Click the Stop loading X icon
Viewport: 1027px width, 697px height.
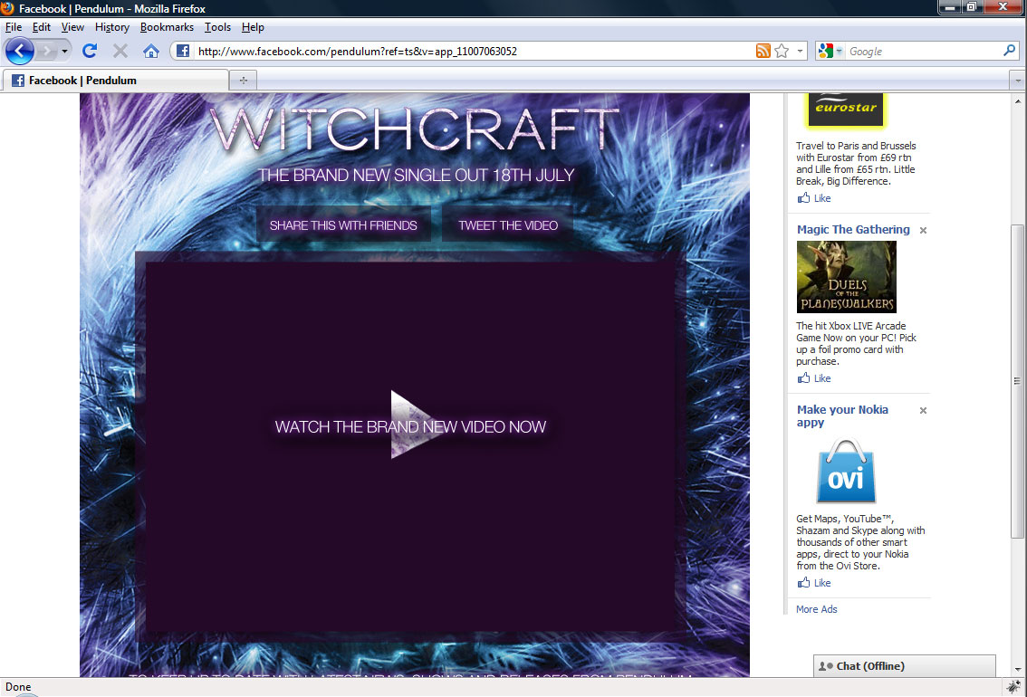click(120, 51)
